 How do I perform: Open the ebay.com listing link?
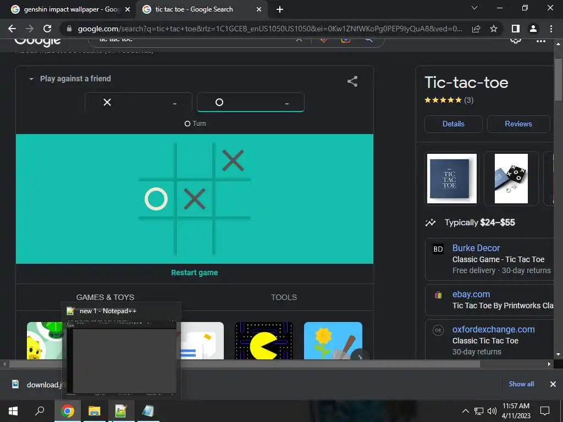[x=471, y=295]
